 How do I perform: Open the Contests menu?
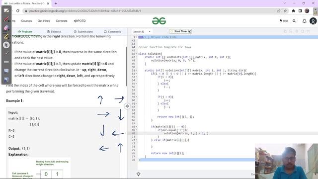coord(62,21)
